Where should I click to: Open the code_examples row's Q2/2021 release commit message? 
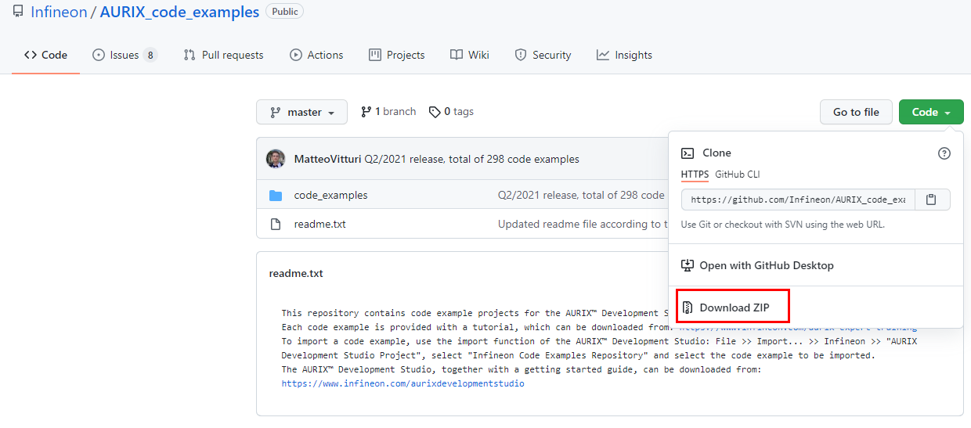(x=582, y=195)
